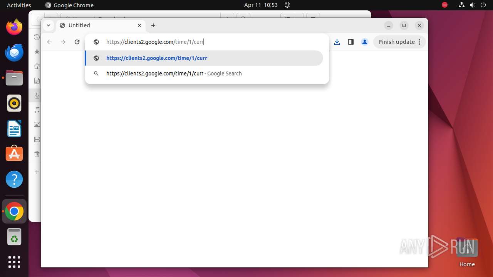Go back in Chrome history
The image size is (493, 277).
point(49,42)
